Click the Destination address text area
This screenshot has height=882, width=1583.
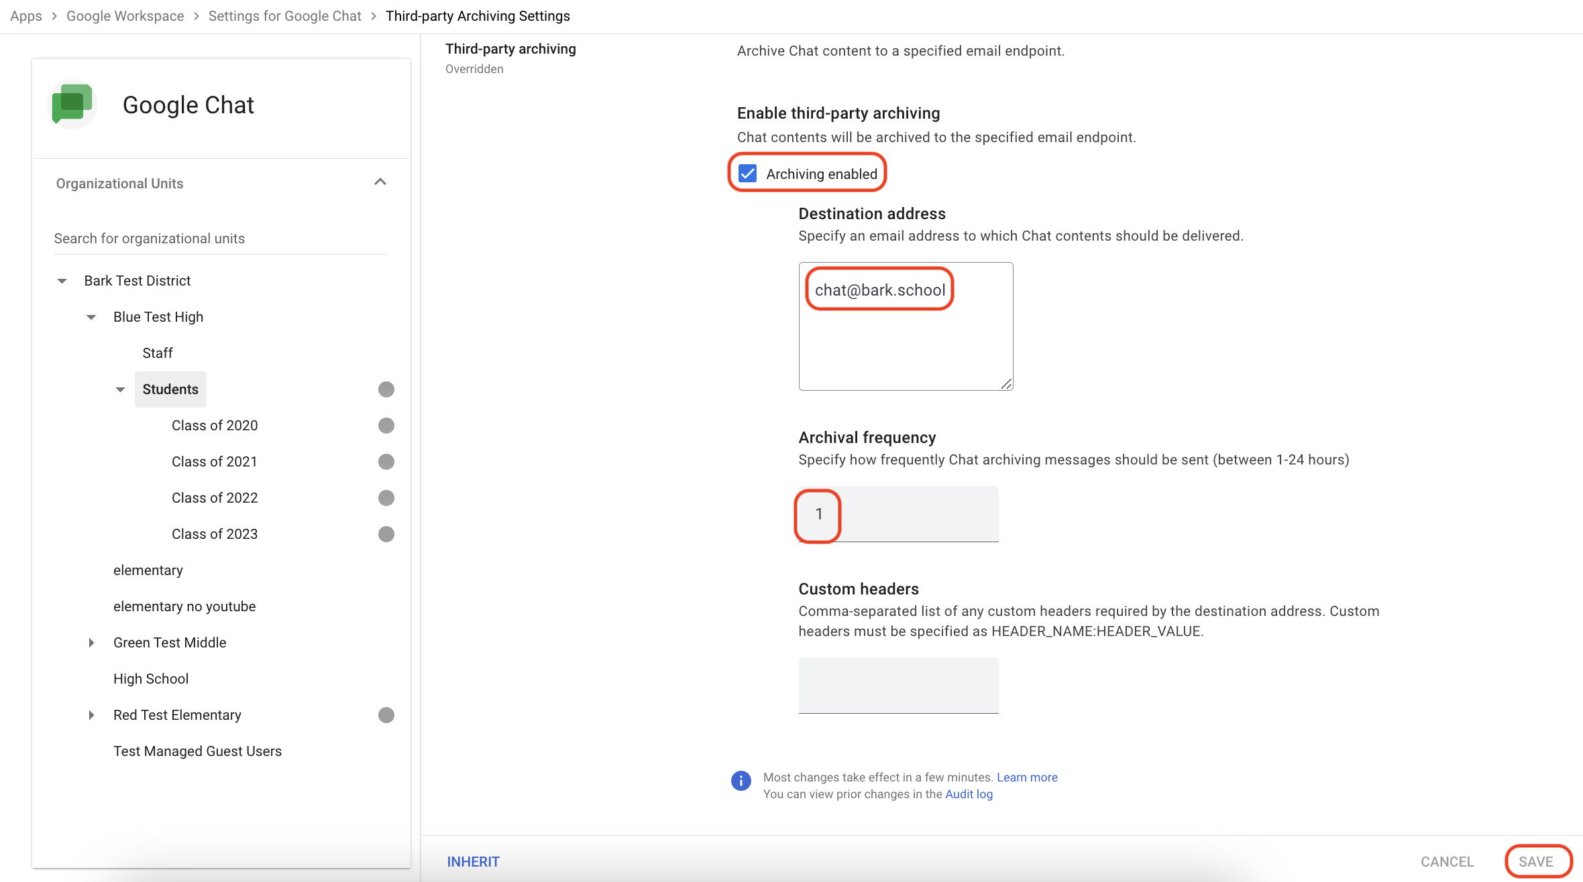(x=906, y=326)
